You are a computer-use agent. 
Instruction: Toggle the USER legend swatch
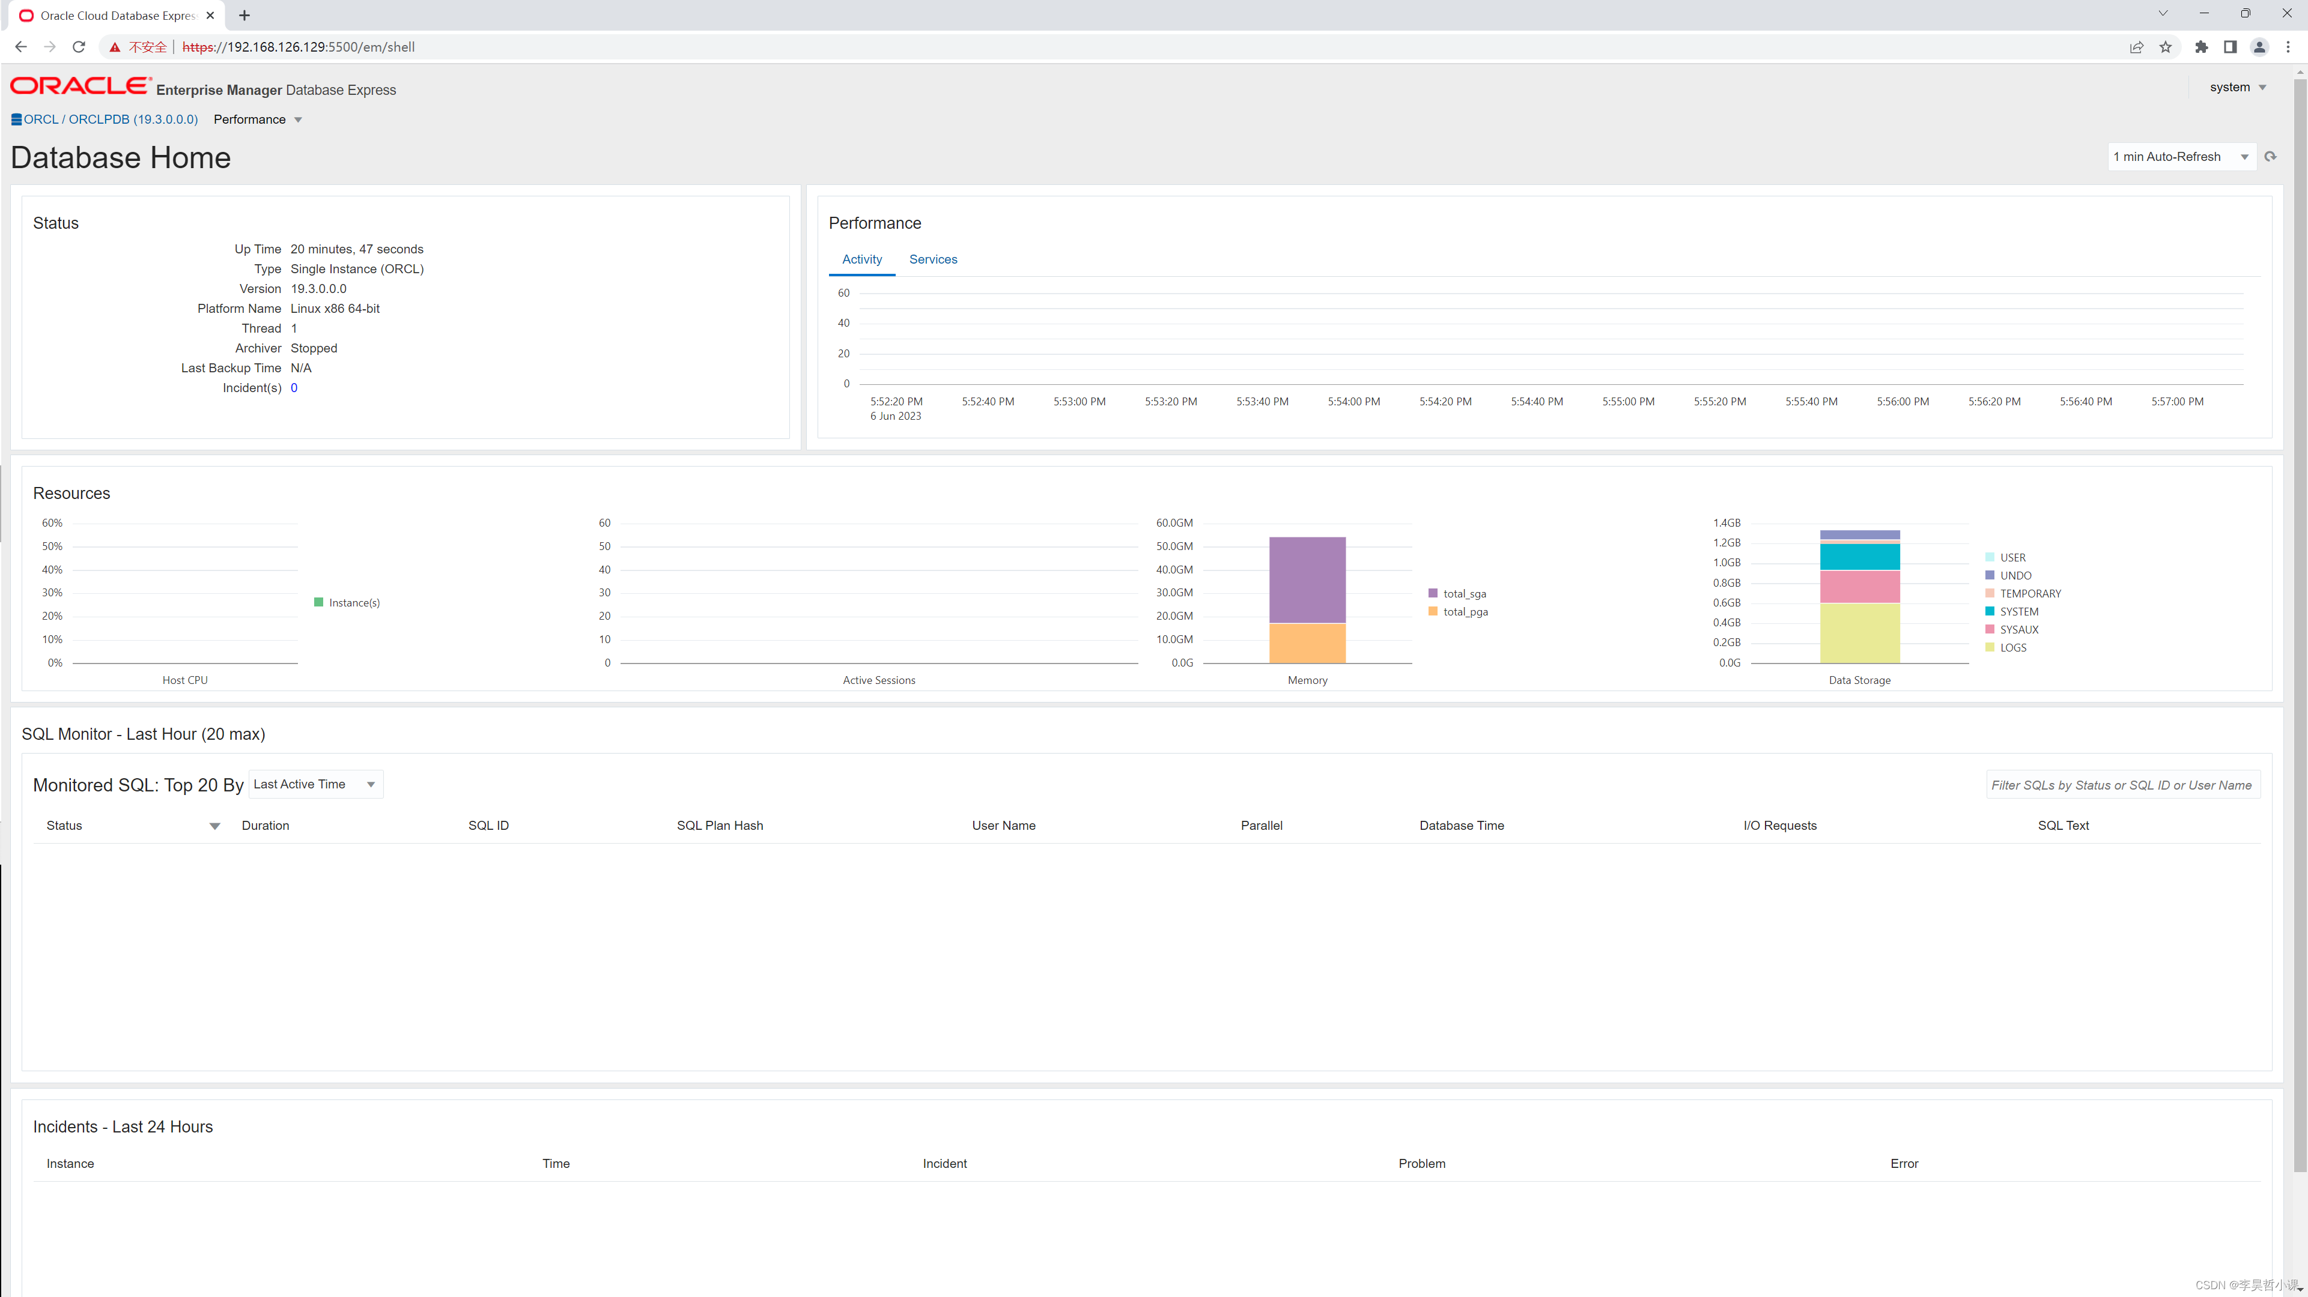tap(1990, 557)
